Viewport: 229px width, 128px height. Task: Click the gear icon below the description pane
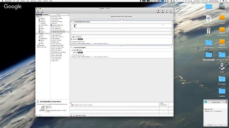(37, 116)
